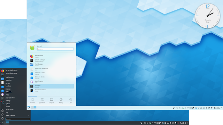Switch to Favorites tab in light launcher
Viewport: 223px width, 125px height.
(x=32, y=101)
